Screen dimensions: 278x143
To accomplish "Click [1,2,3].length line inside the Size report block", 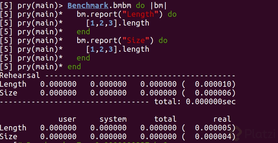I will tap(118, 49).
